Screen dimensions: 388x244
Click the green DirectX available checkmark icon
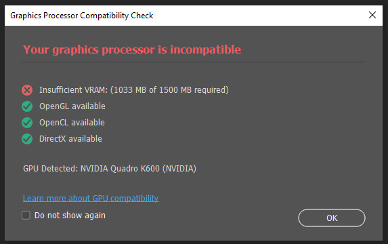point(27,139)
